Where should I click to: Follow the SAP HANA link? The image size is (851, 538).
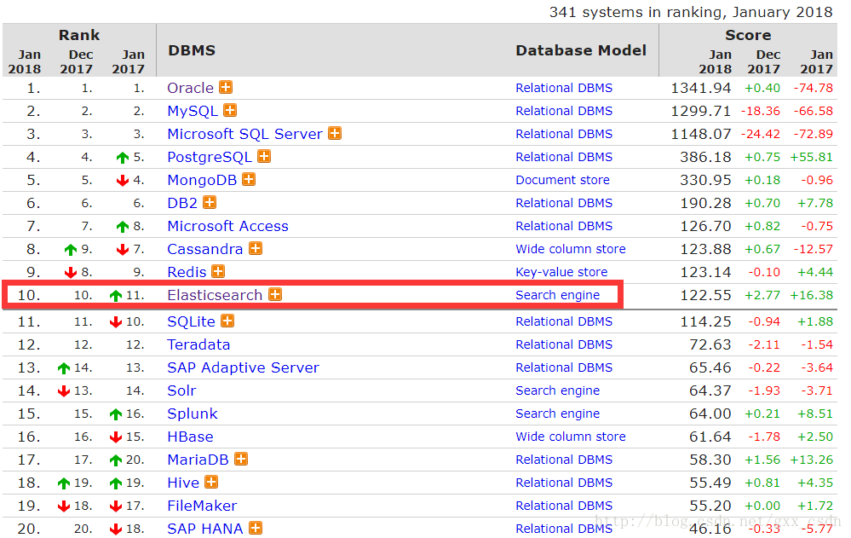click(205, 529)
